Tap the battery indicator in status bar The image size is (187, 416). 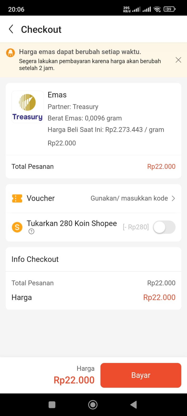click(x=170, y=9)
